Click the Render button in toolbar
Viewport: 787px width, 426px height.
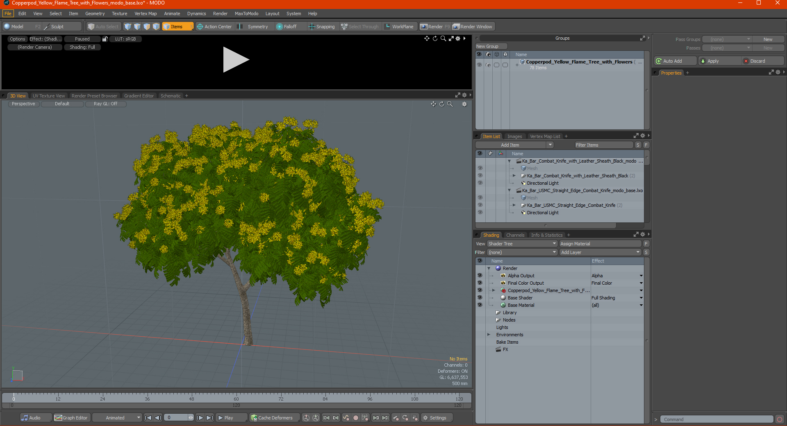point(434,27)
